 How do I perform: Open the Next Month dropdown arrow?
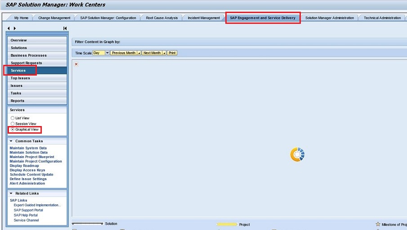pyautogui.click(x=164, y=53)
